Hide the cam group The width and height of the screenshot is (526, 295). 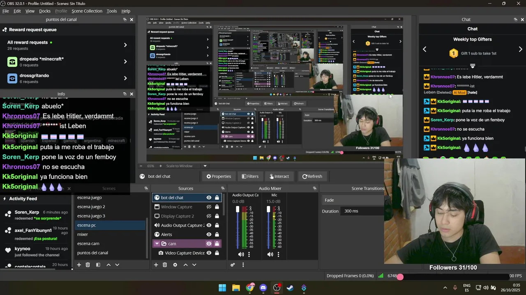(x=209, y=244)
